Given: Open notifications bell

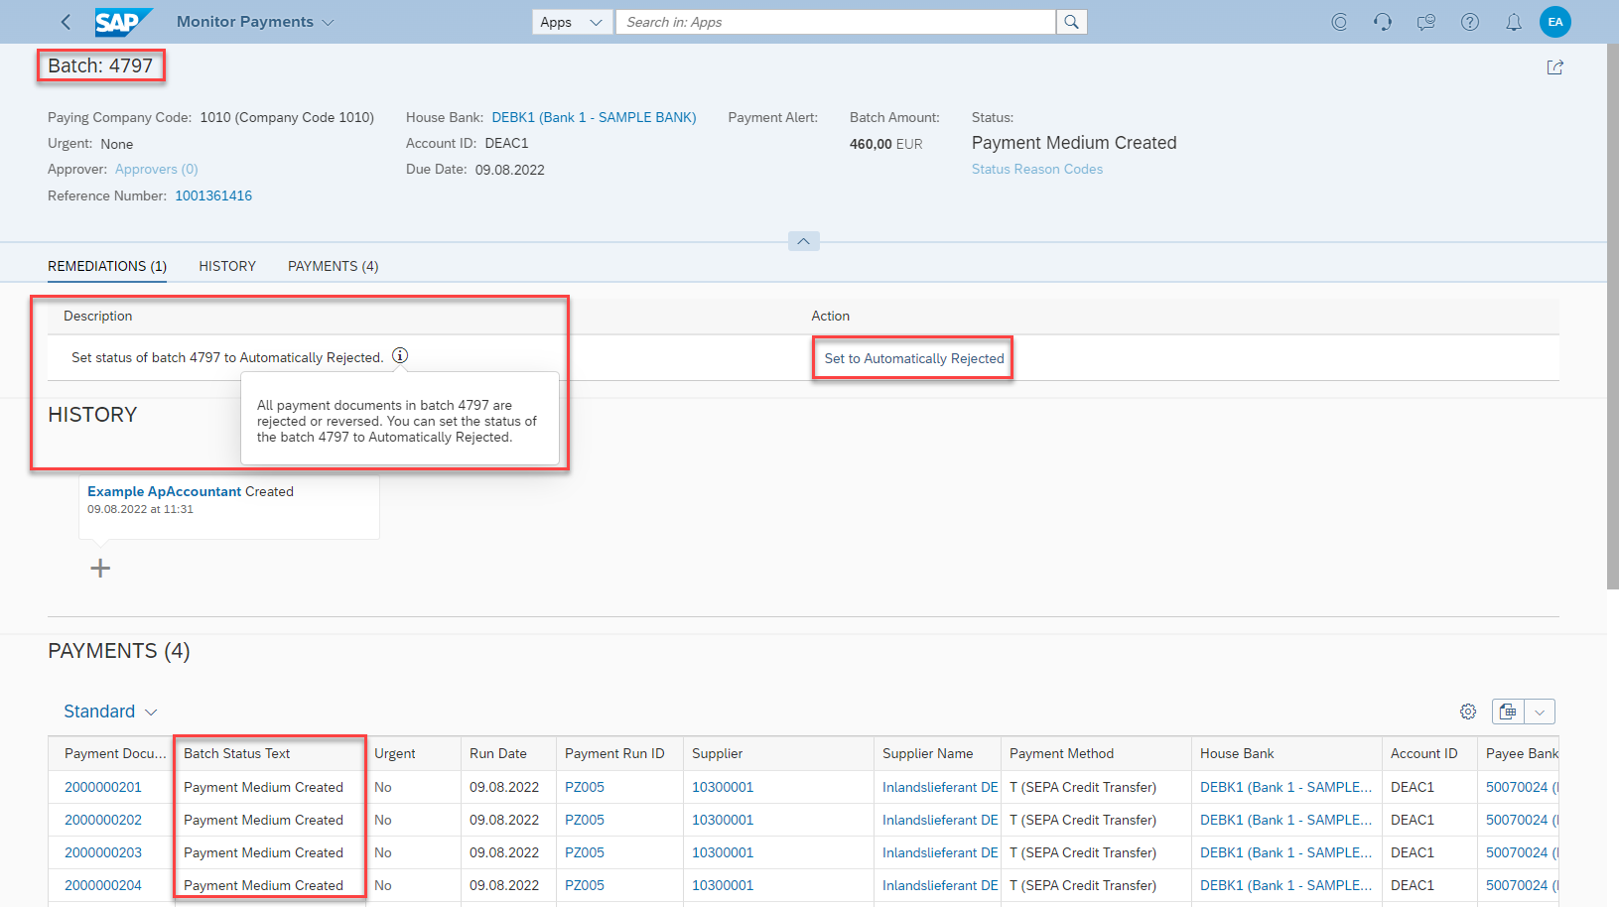Looking at the screenshot, I should (1514, 22).
